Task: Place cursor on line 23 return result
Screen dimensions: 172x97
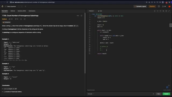Action: tap(102, 54)
